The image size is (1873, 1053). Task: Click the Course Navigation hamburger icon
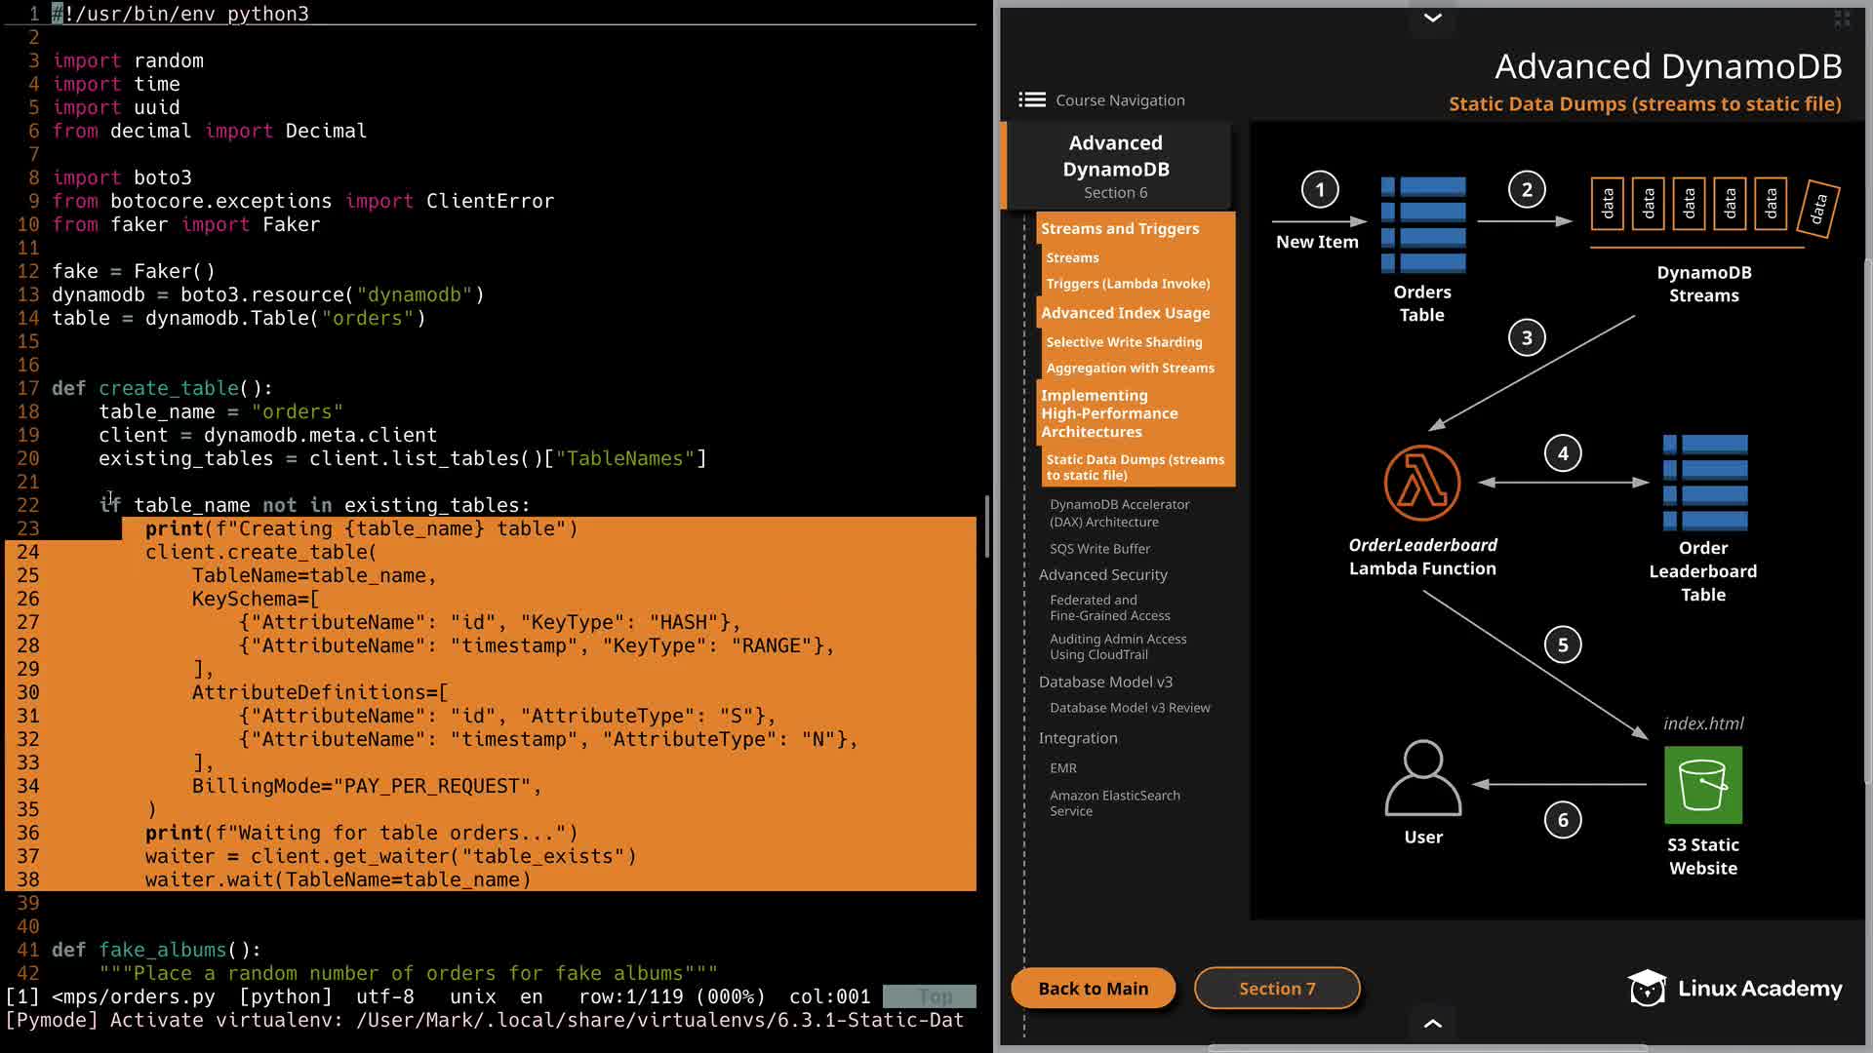pos(1031,100)
